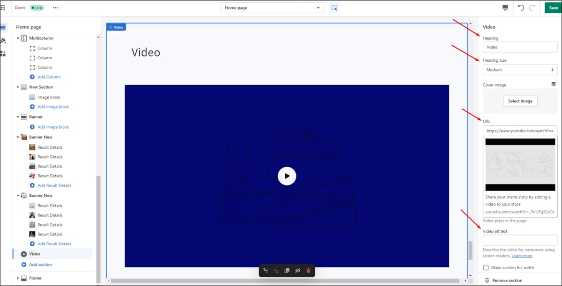562x286 pixels.
Task: Move the Video section down from floating toolbar
Action: coord(276,271)
